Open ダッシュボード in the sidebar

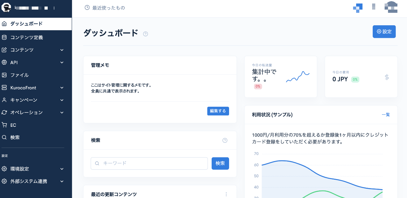[x=36, y=24]
